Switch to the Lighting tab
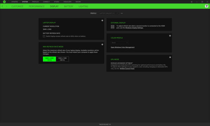210x126 pixels. coord(83,6)
